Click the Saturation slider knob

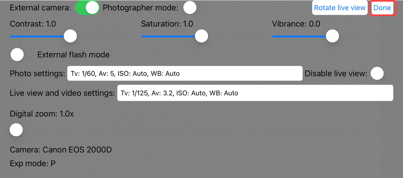pyautogui.click(x=201, y=36)
